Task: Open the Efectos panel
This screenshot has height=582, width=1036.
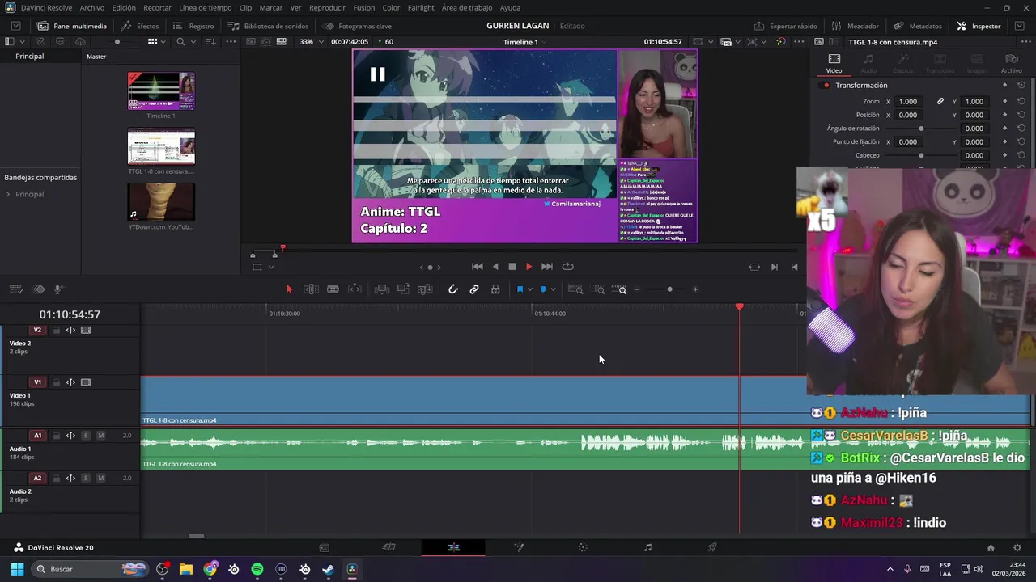Action: (x=140, y=26)
